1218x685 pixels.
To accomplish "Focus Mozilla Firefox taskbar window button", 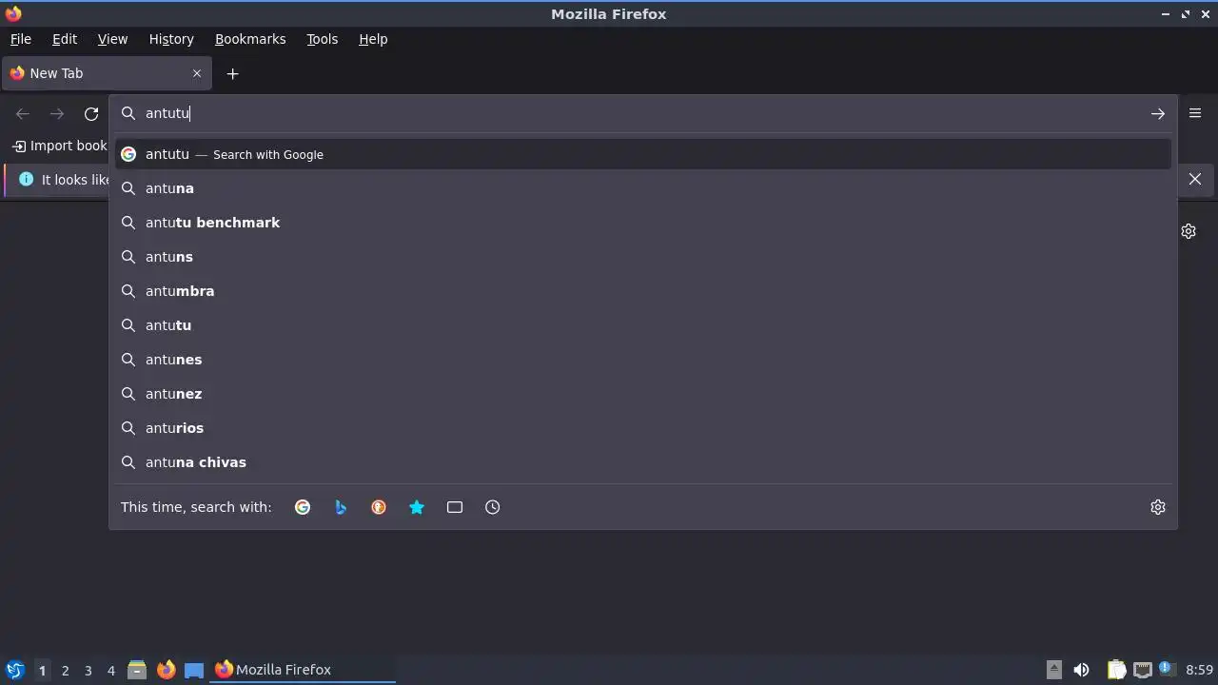I will point(303,670).
